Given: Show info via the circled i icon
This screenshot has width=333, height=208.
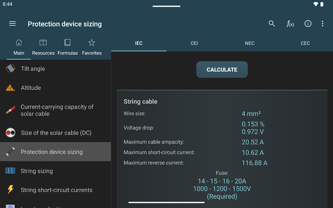Looking at the screenshot, I should [x=308, y=24].
